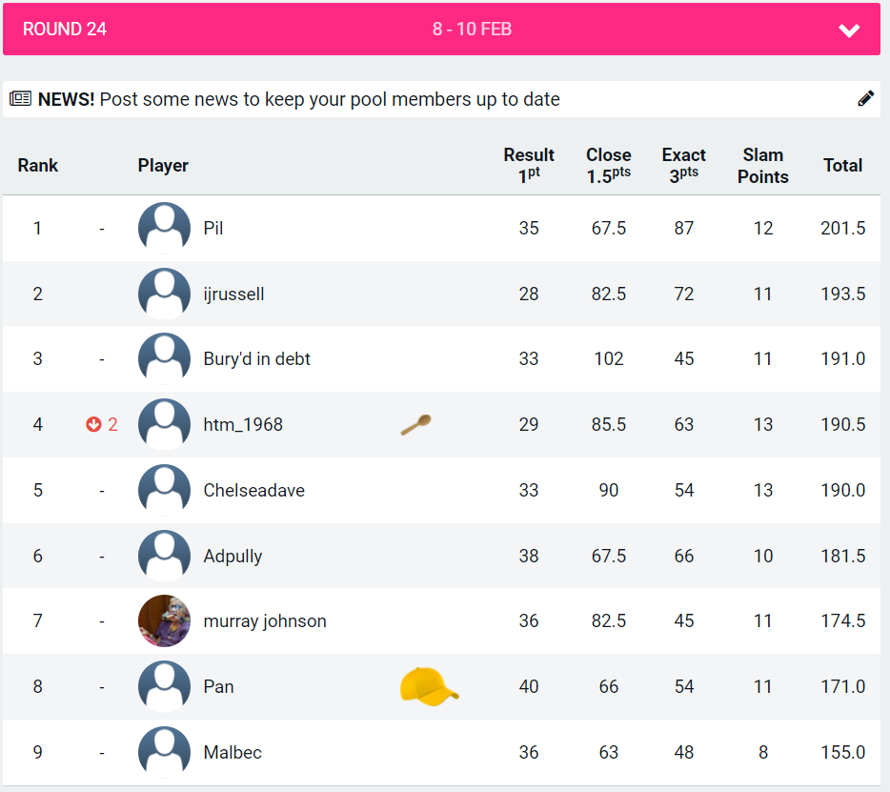Viewport: 890px width, 792px height.
Task: Select the Adpully player name
Action: pyautogui.click(x=233, y=557)
